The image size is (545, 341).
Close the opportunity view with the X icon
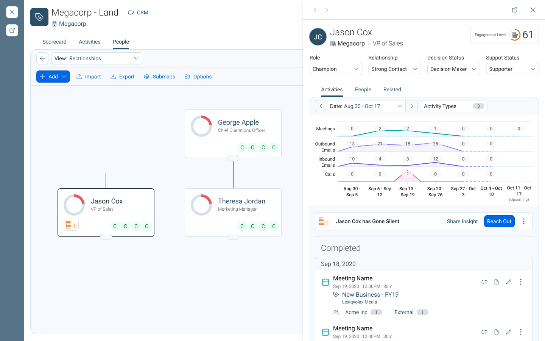pyautogui.click(x=12, y=12)
